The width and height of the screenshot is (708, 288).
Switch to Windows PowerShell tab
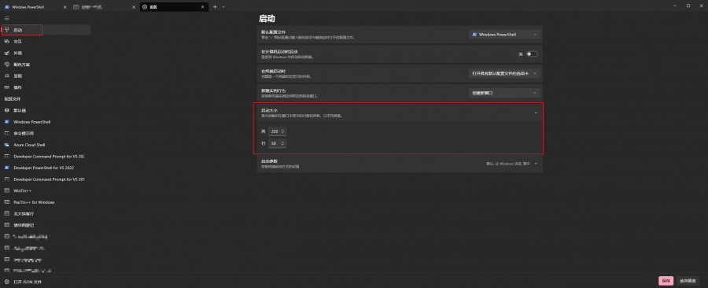[x=35, y=7]
